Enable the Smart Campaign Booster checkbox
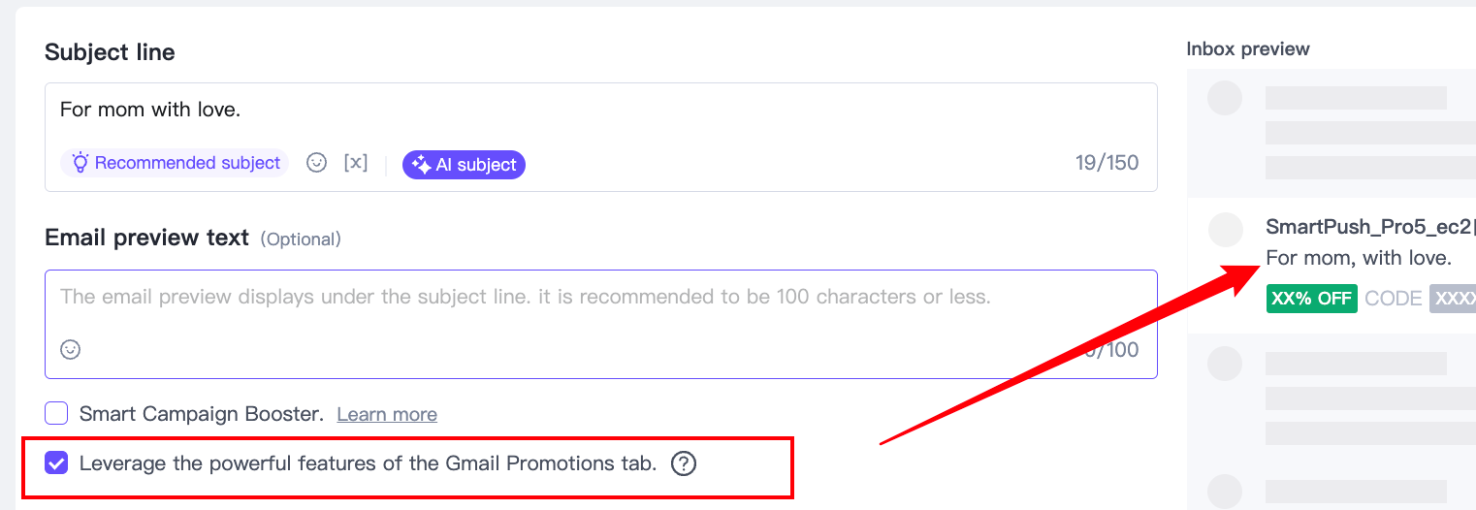The image size is (1476, 510). (56, 414)
